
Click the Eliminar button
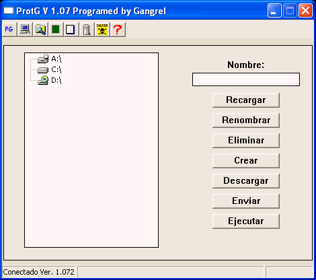tap(246, 141)
